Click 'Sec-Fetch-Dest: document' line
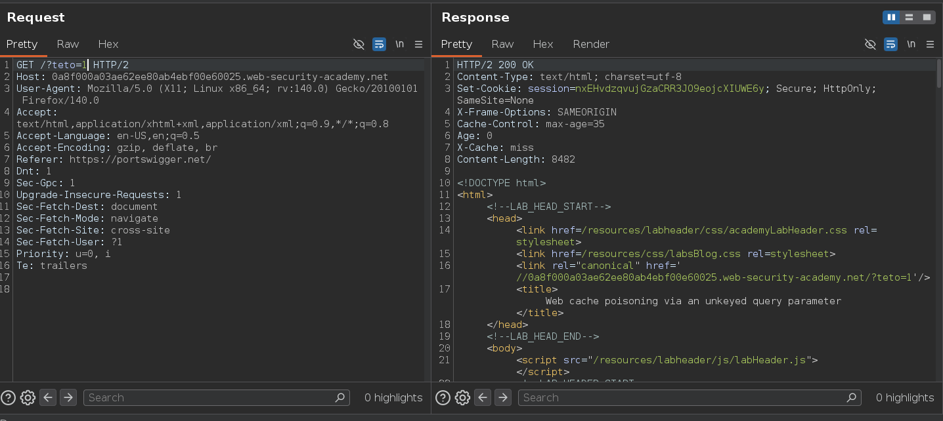This screenshot has width=943, height=421. [87, 207]
